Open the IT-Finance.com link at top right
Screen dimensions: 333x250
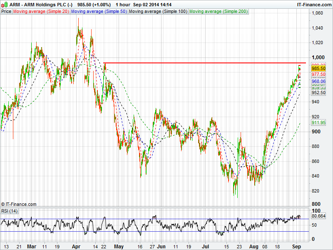[313, 4]
